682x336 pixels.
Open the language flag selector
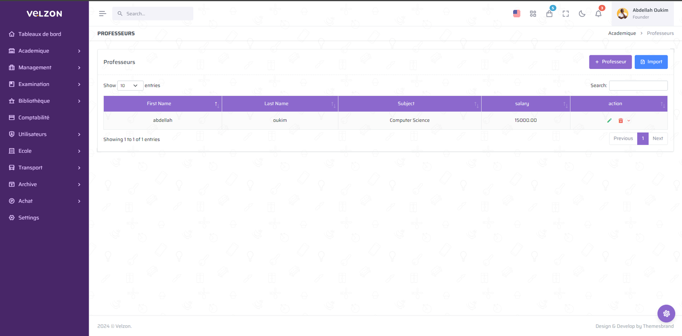(517, 14)
